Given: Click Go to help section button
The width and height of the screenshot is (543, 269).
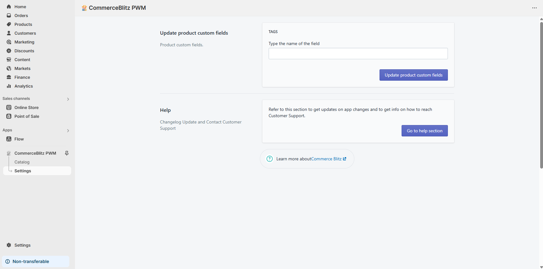Looking at the screenshot, I should click(425, 131).
